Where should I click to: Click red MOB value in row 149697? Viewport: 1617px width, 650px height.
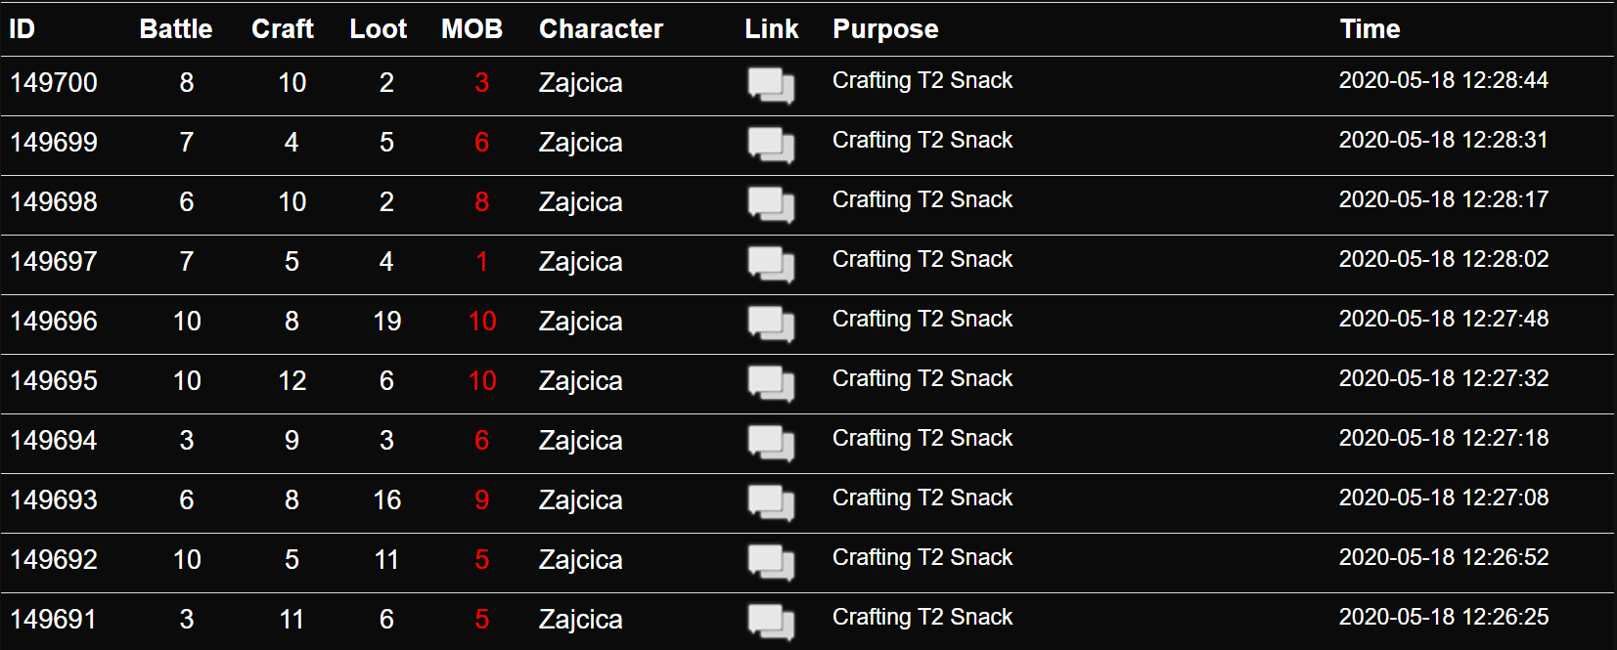(481, 262)
